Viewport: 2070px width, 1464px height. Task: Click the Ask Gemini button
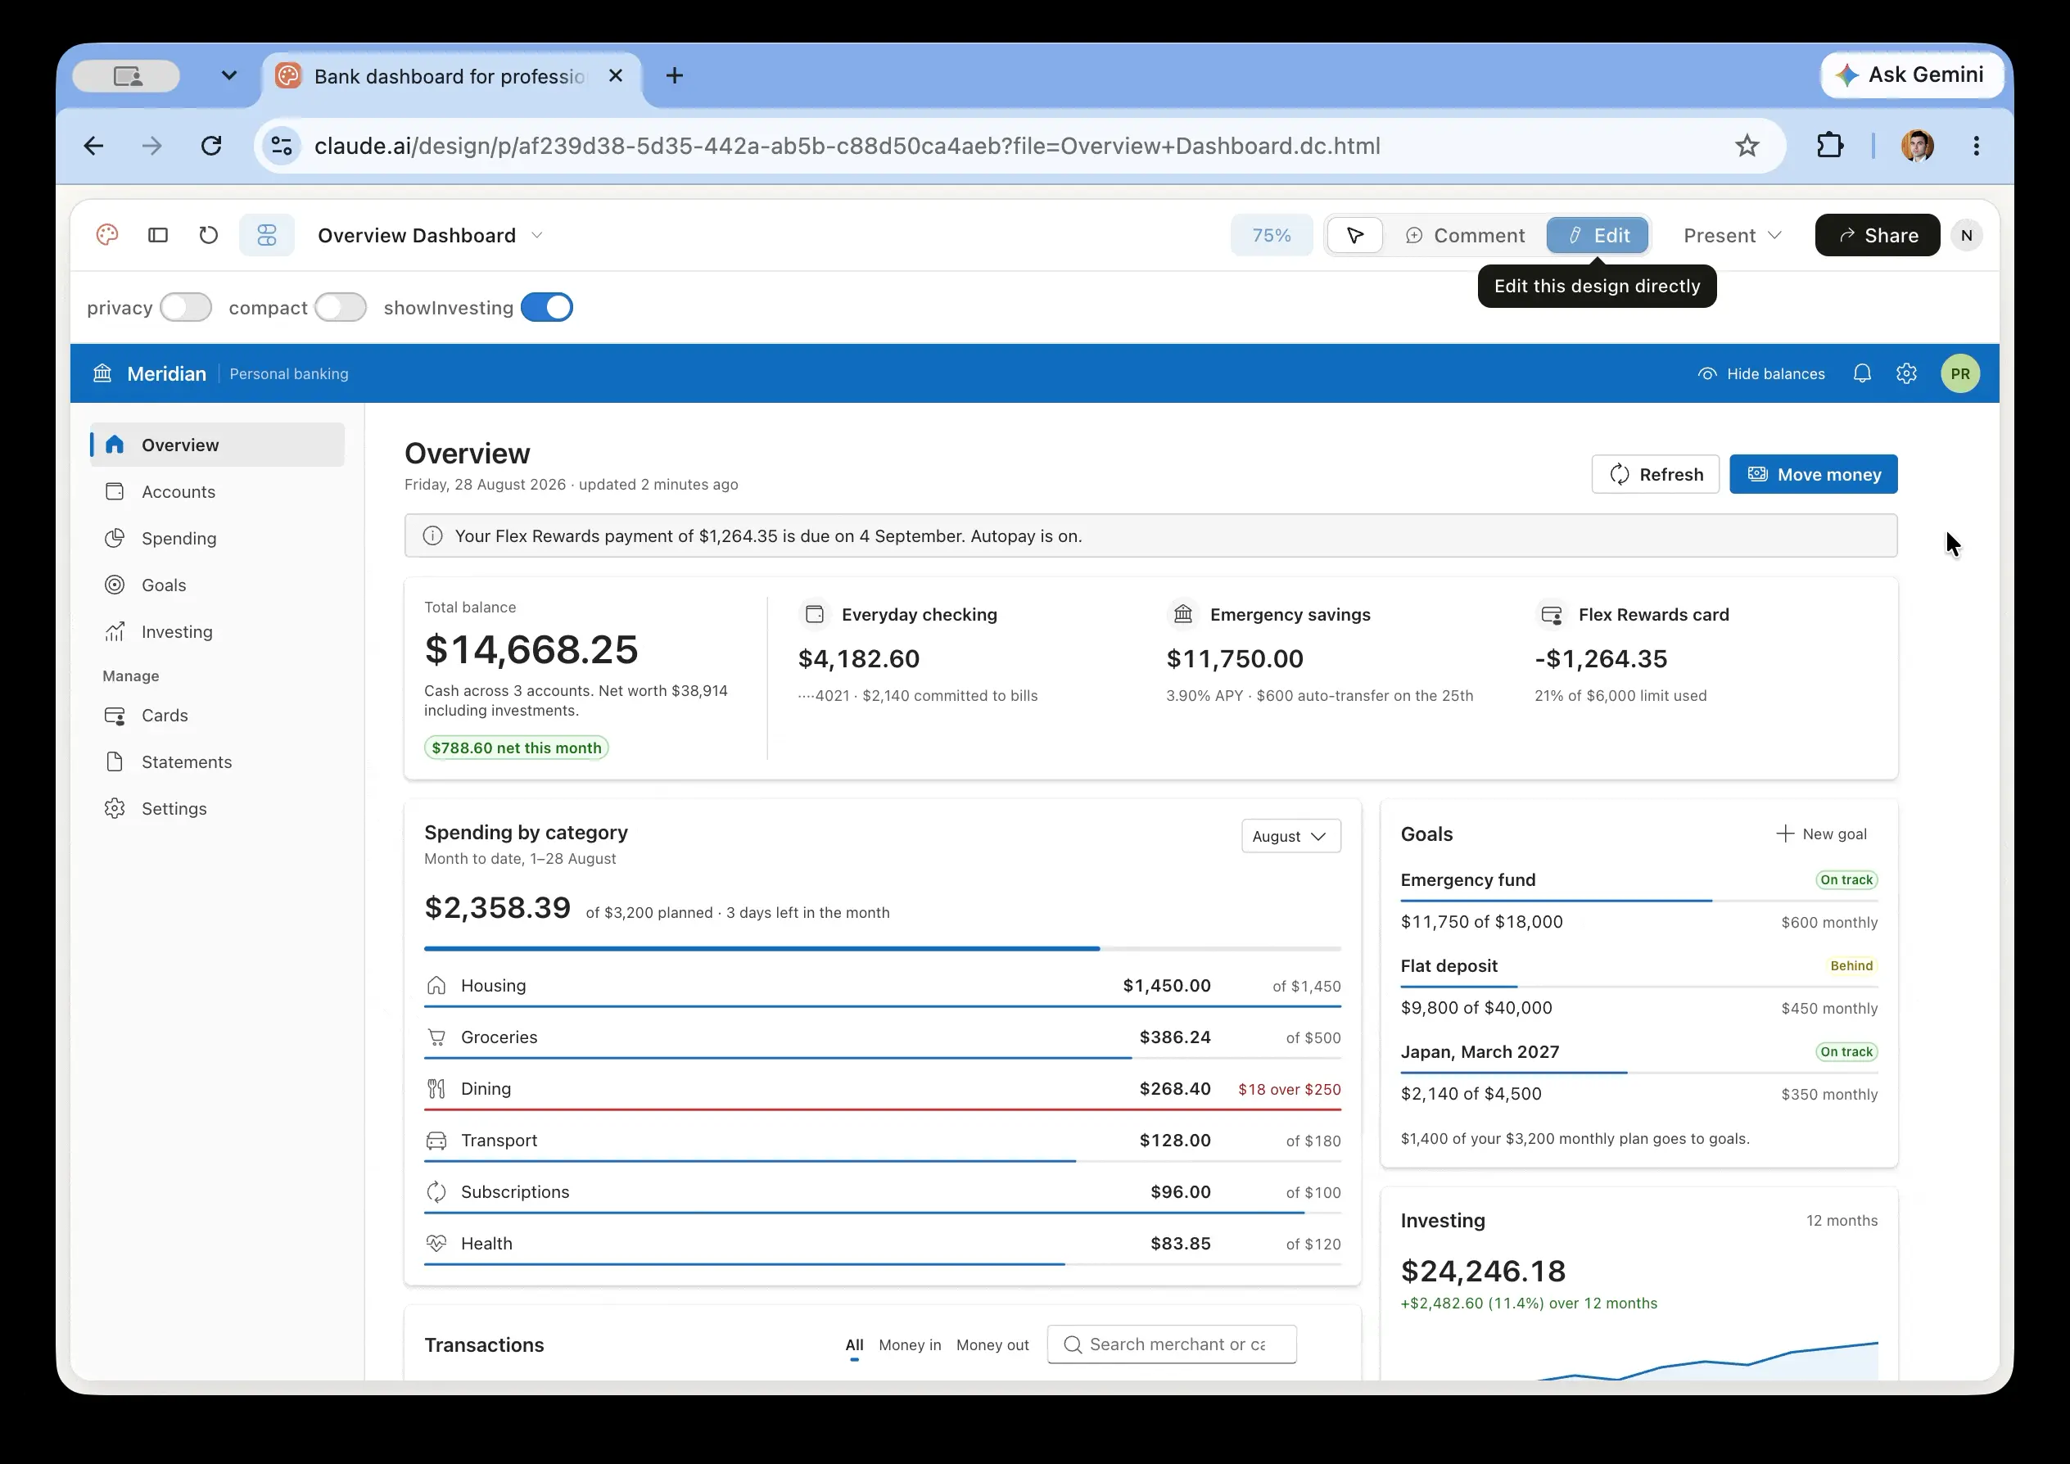click(1911, 75)
